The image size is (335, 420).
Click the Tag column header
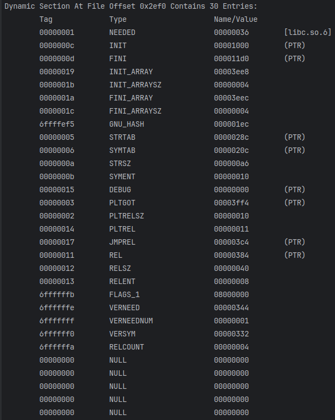(46, 19)
